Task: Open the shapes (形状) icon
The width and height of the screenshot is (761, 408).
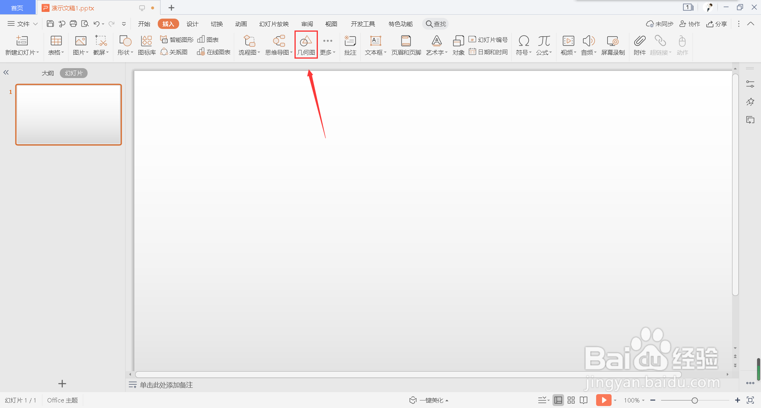Action: [x=125, y=41]
